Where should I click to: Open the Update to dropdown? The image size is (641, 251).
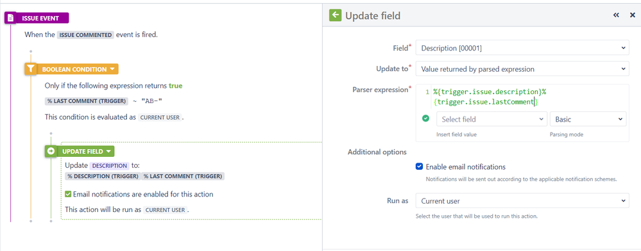click(x=522, y=69)
